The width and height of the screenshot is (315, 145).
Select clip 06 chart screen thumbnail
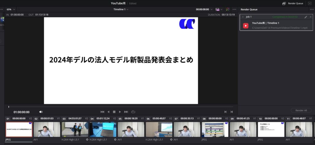(159, 129)
